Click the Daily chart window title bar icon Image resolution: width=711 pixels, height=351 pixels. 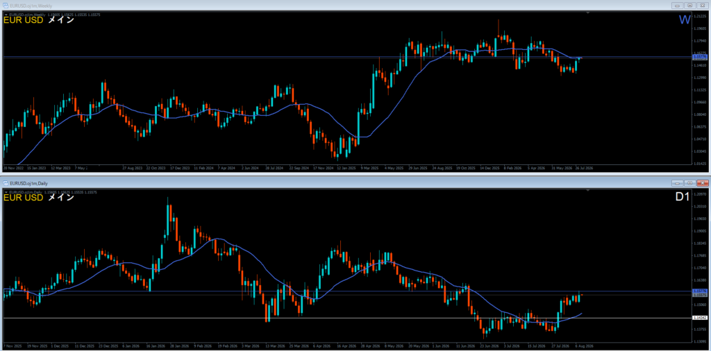coord(6,183)
